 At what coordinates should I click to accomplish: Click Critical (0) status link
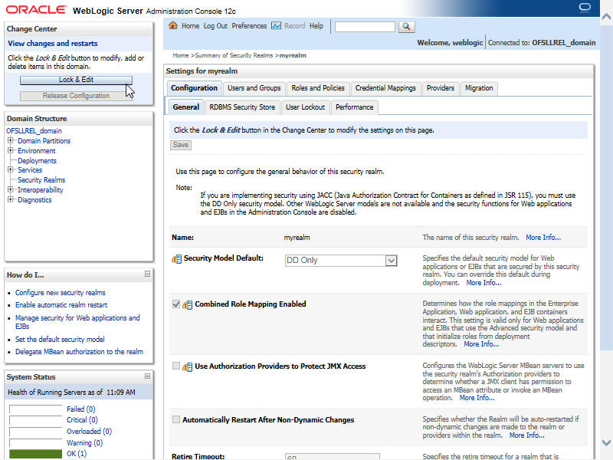click(x=82, y=419)
